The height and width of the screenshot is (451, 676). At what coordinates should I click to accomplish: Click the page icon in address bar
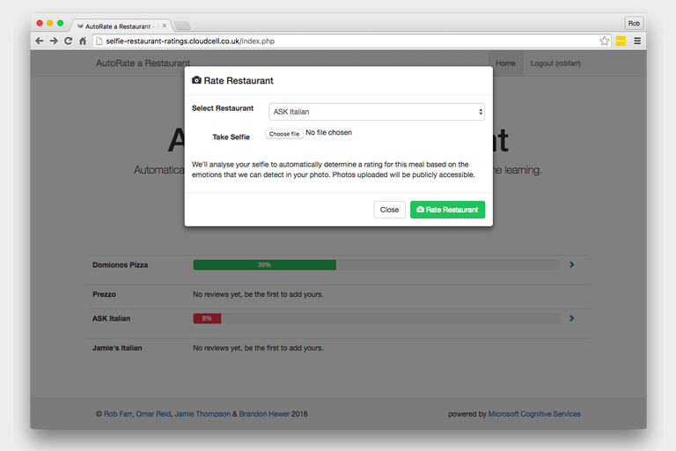click(99, 41)
